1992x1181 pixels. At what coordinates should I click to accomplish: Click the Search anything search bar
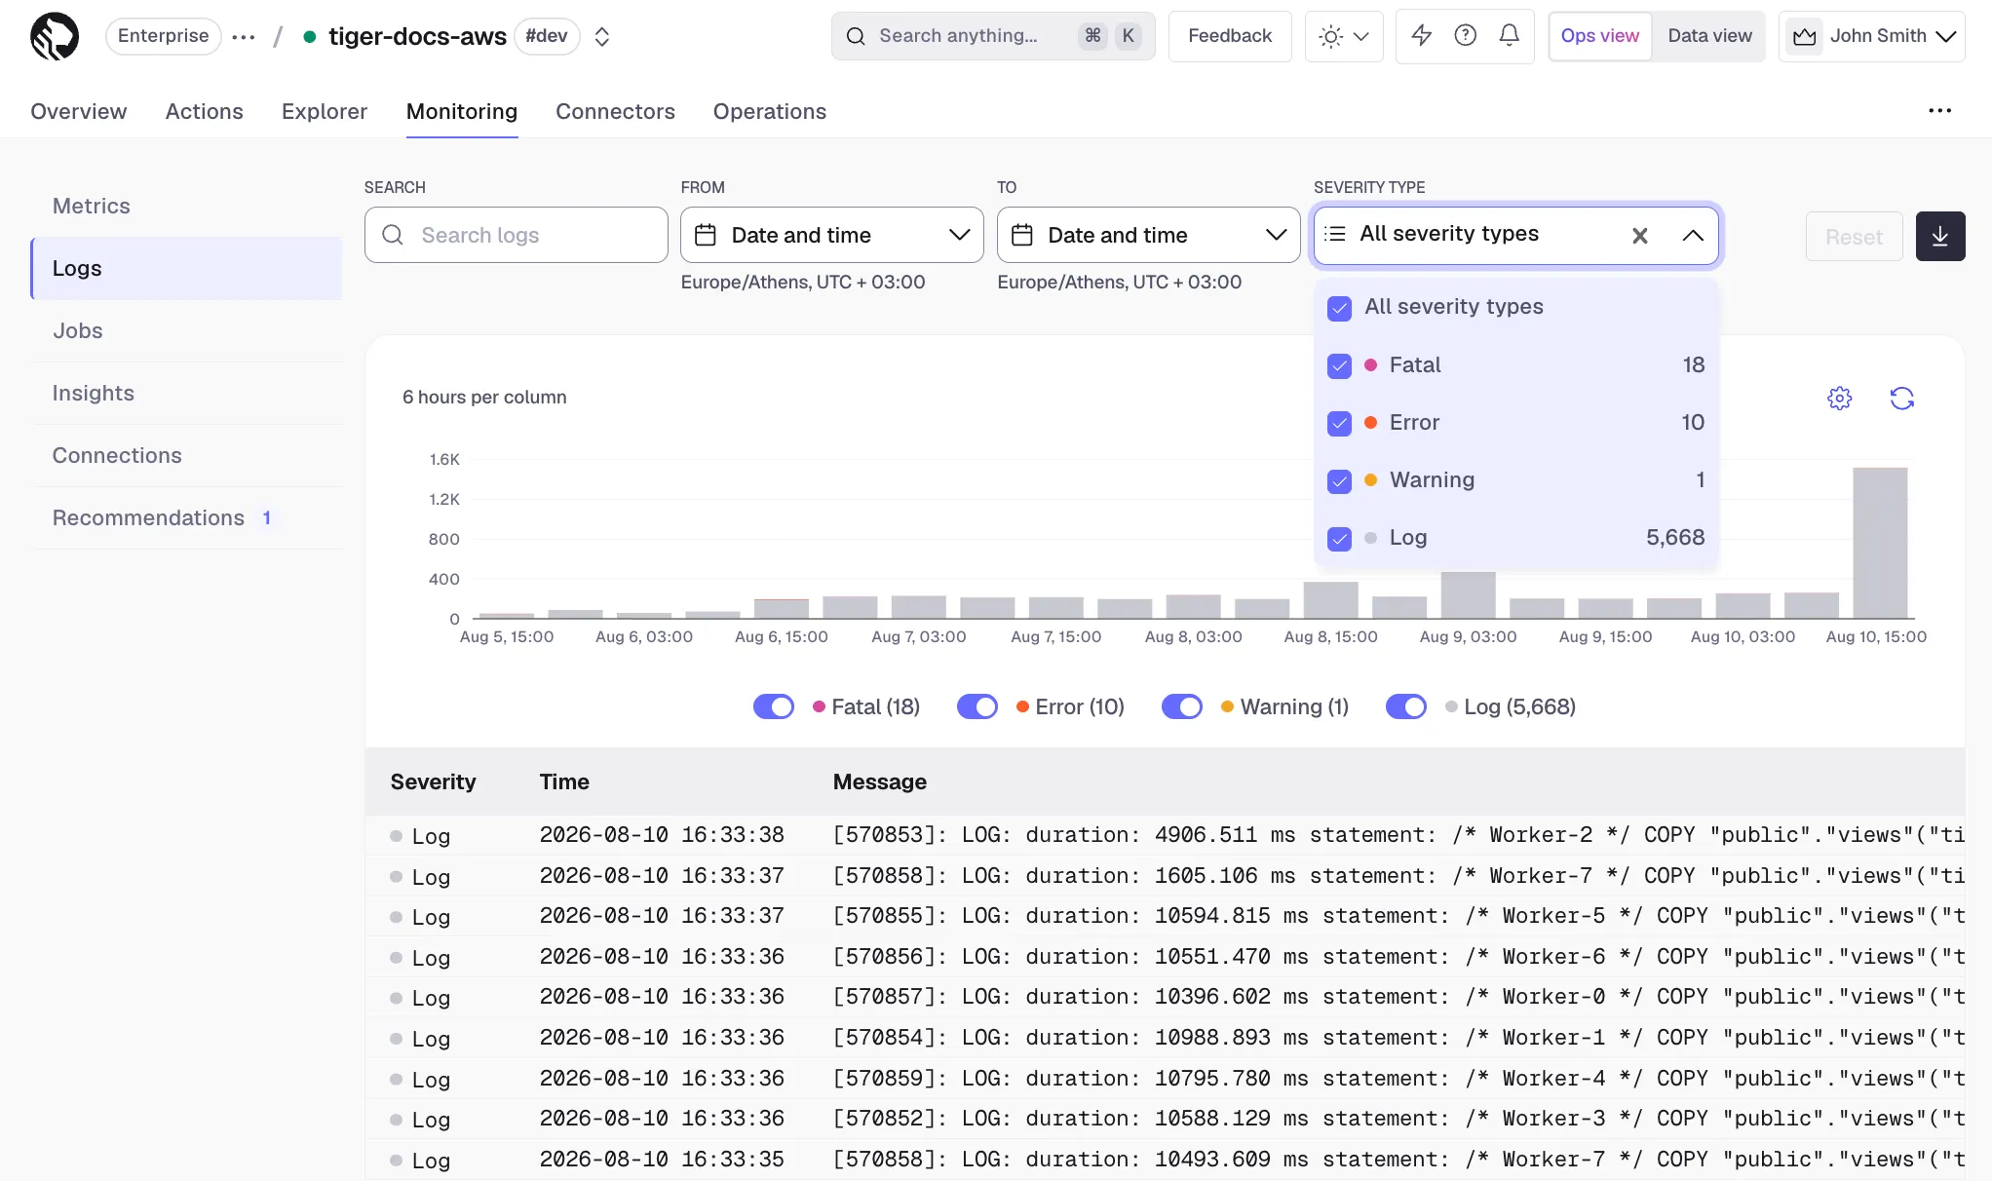coord(993,36)
